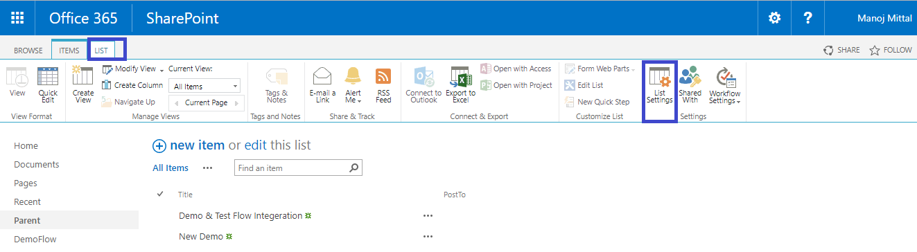This screenshot has width=917, height=252.
Task: Open the Office 365 app launcher
Action: click(x=17, y=18)
